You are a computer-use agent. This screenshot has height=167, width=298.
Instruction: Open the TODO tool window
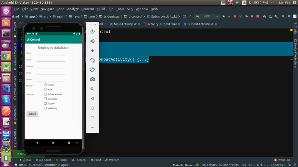tap(61, 160)
